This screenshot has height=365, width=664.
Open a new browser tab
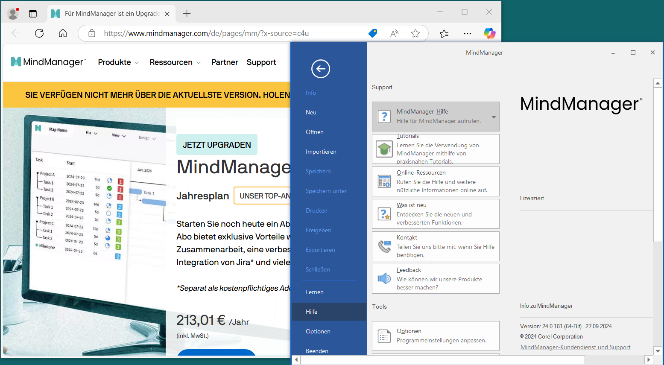click(x=187, y=14)
